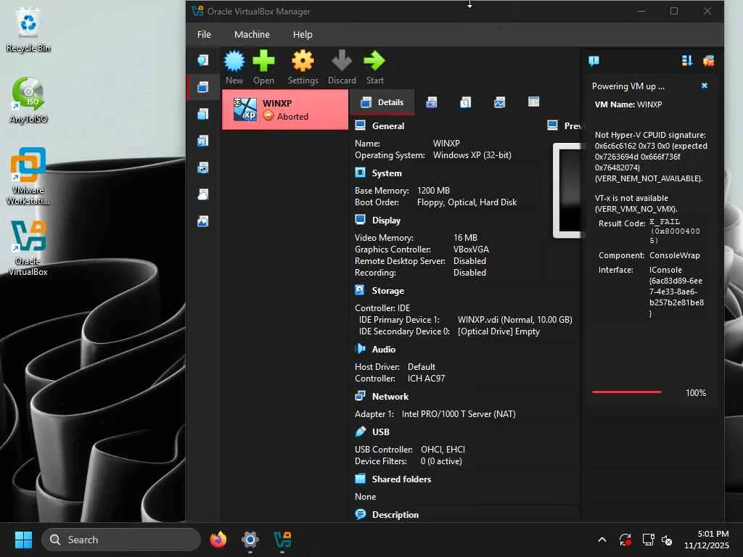Open the Recycle Bin desktop icon
The width and height of the screenshot is (743, 557).
pyautogui.click(x=28, y=30)
